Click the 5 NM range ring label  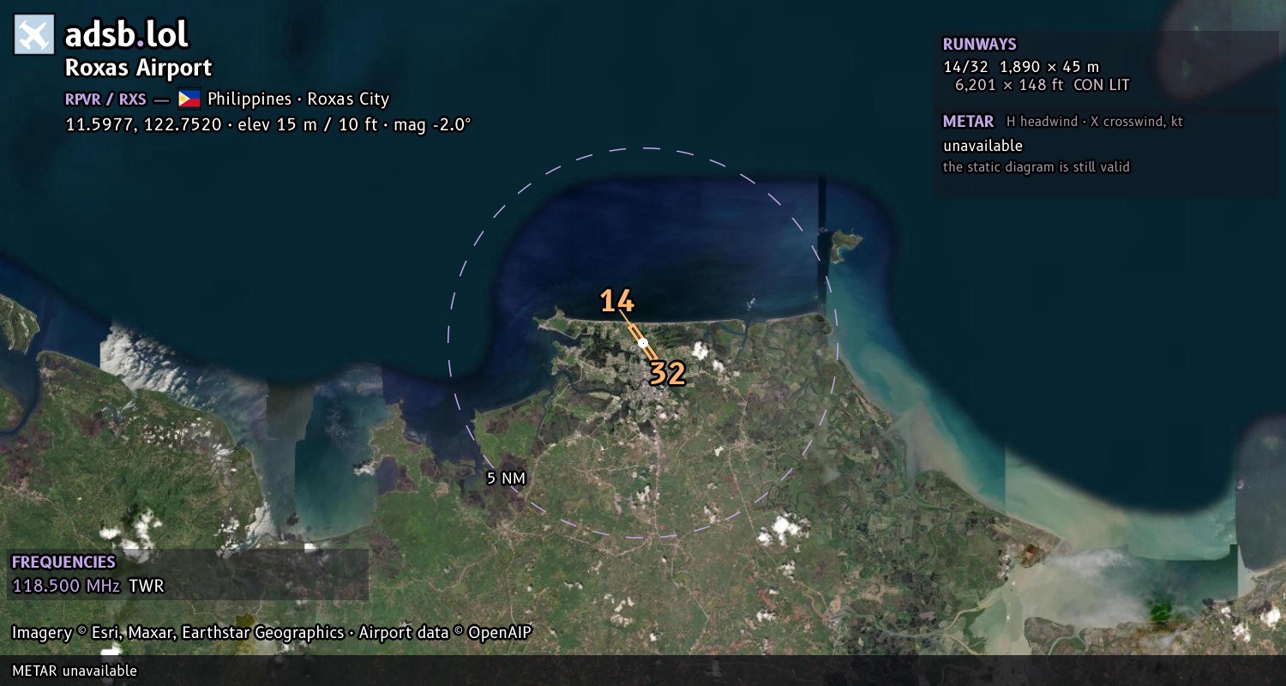506,478
